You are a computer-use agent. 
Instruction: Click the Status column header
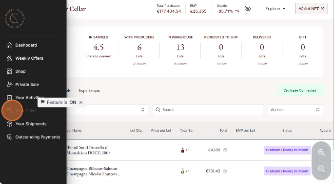(x=287, y=131)
